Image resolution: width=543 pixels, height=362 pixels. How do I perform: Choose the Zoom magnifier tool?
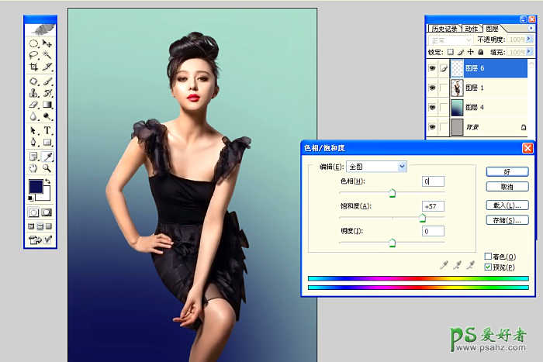pyautogui.click(x=47, y=167)
